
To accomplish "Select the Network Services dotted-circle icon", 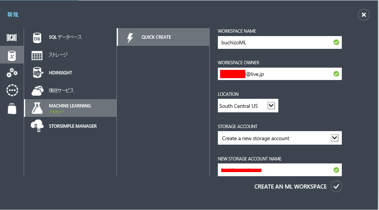I will tap(12, 91).
